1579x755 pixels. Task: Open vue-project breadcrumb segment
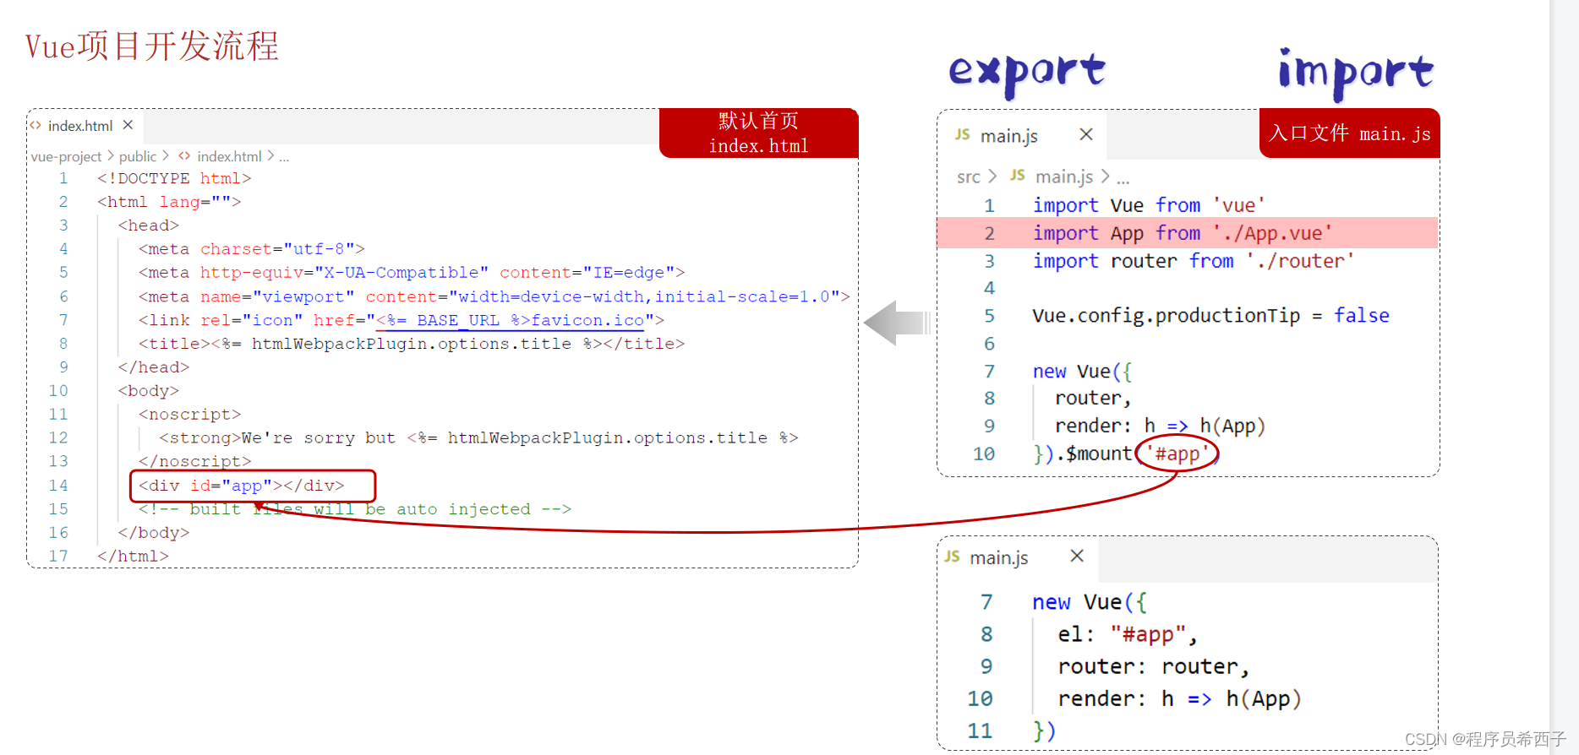66,156
